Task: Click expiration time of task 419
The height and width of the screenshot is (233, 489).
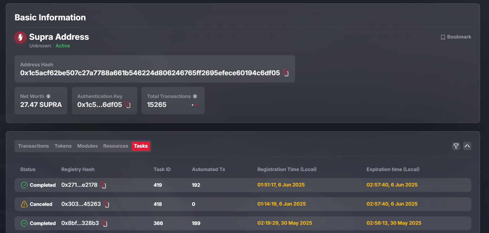Action: [x=392, y=185]
